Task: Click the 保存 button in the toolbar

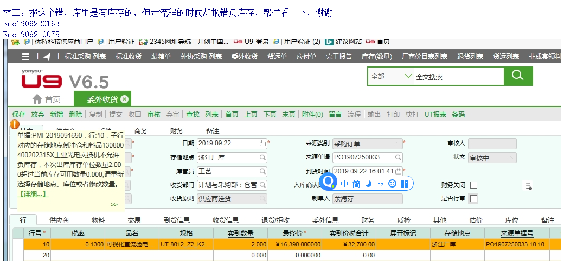Action: click(x=18, y=115)
